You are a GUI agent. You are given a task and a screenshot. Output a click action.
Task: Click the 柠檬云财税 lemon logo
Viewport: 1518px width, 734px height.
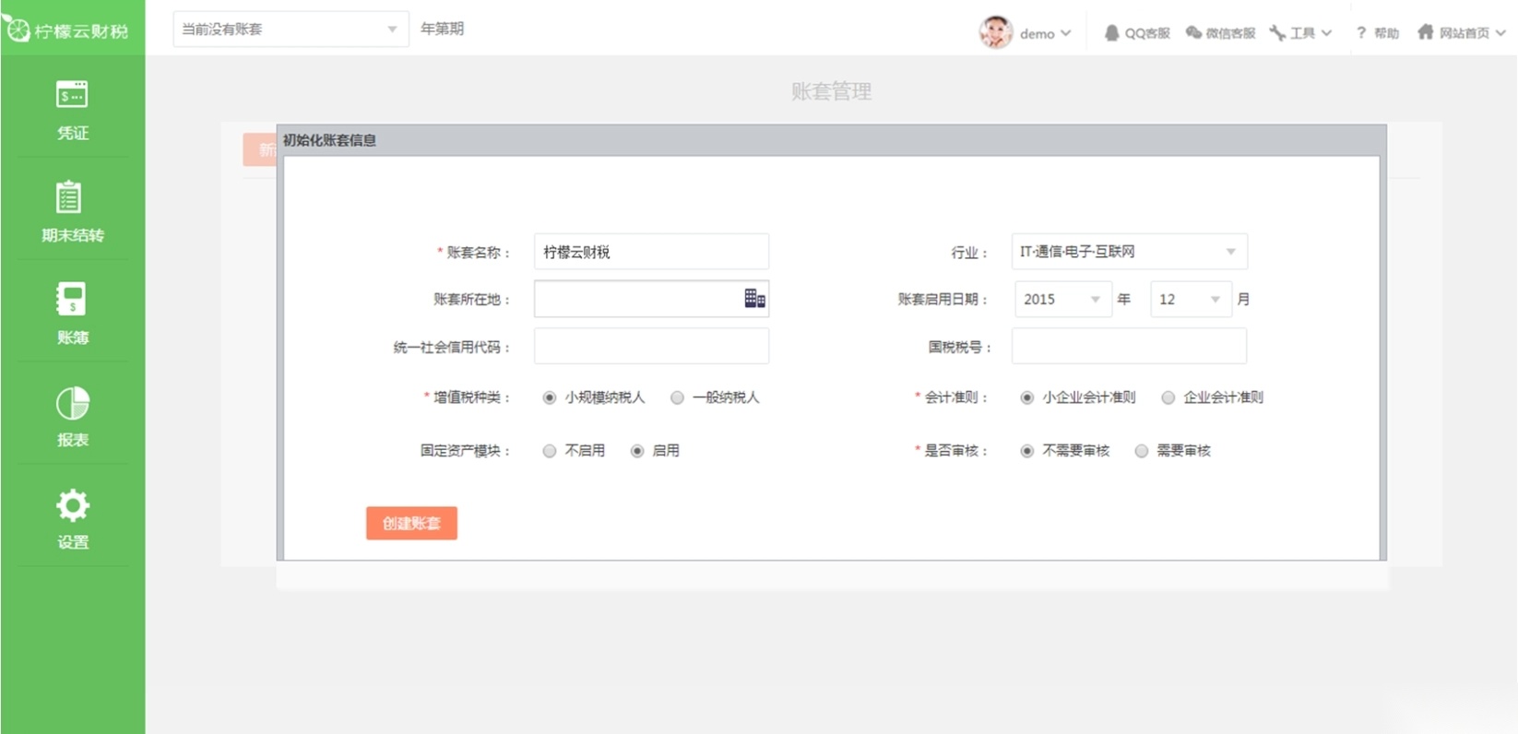(16, 28)
